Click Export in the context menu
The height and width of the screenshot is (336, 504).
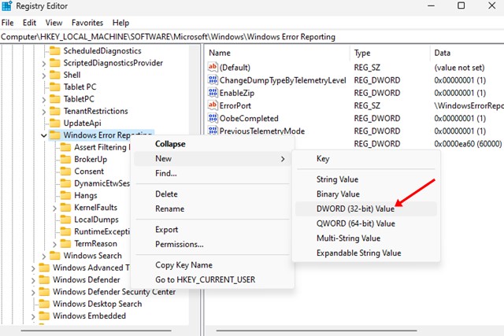[167, 230]
